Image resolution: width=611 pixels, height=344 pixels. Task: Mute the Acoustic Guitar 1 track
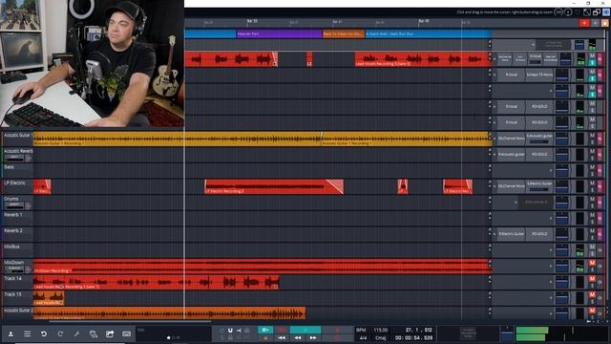pyautogui.click(x=592, y=136)
